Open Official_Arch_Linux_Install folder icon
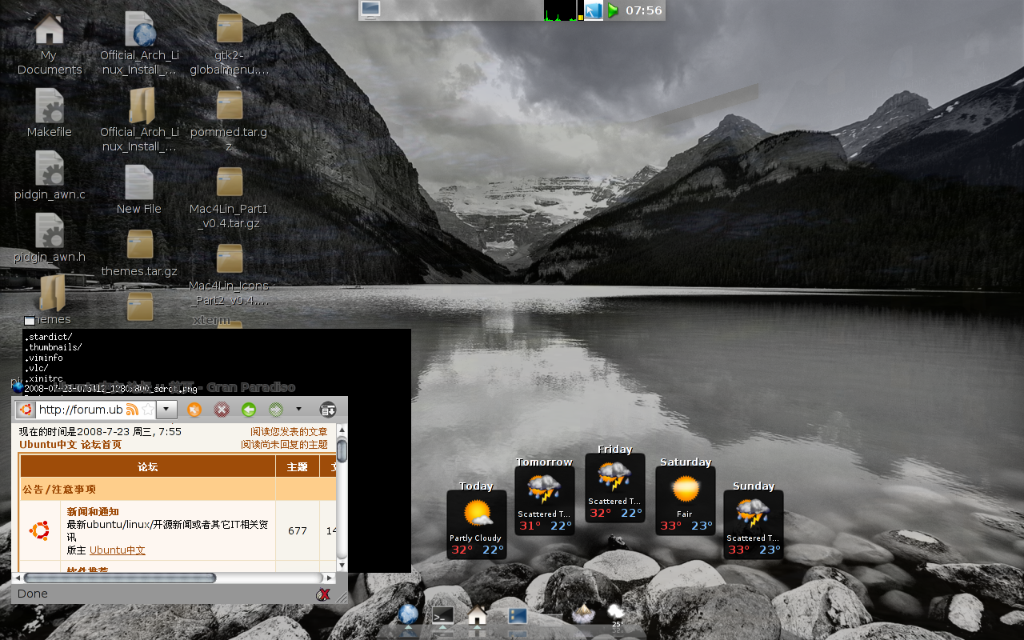Image resolution: width=1024 pixels, height=640 pixels. click(x=141, y=106)
